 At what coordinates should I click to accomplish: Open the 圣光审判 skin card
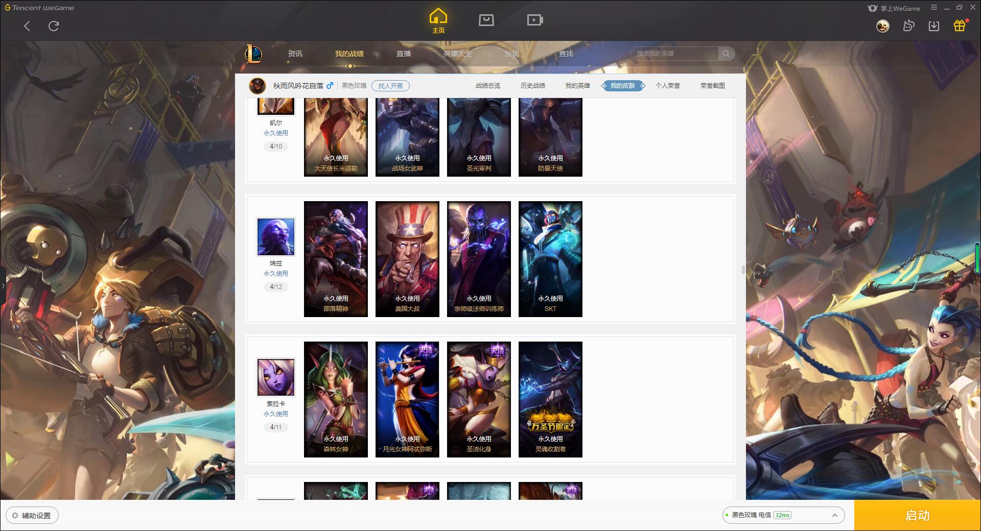pyautogui.click(x=479, y=137)
